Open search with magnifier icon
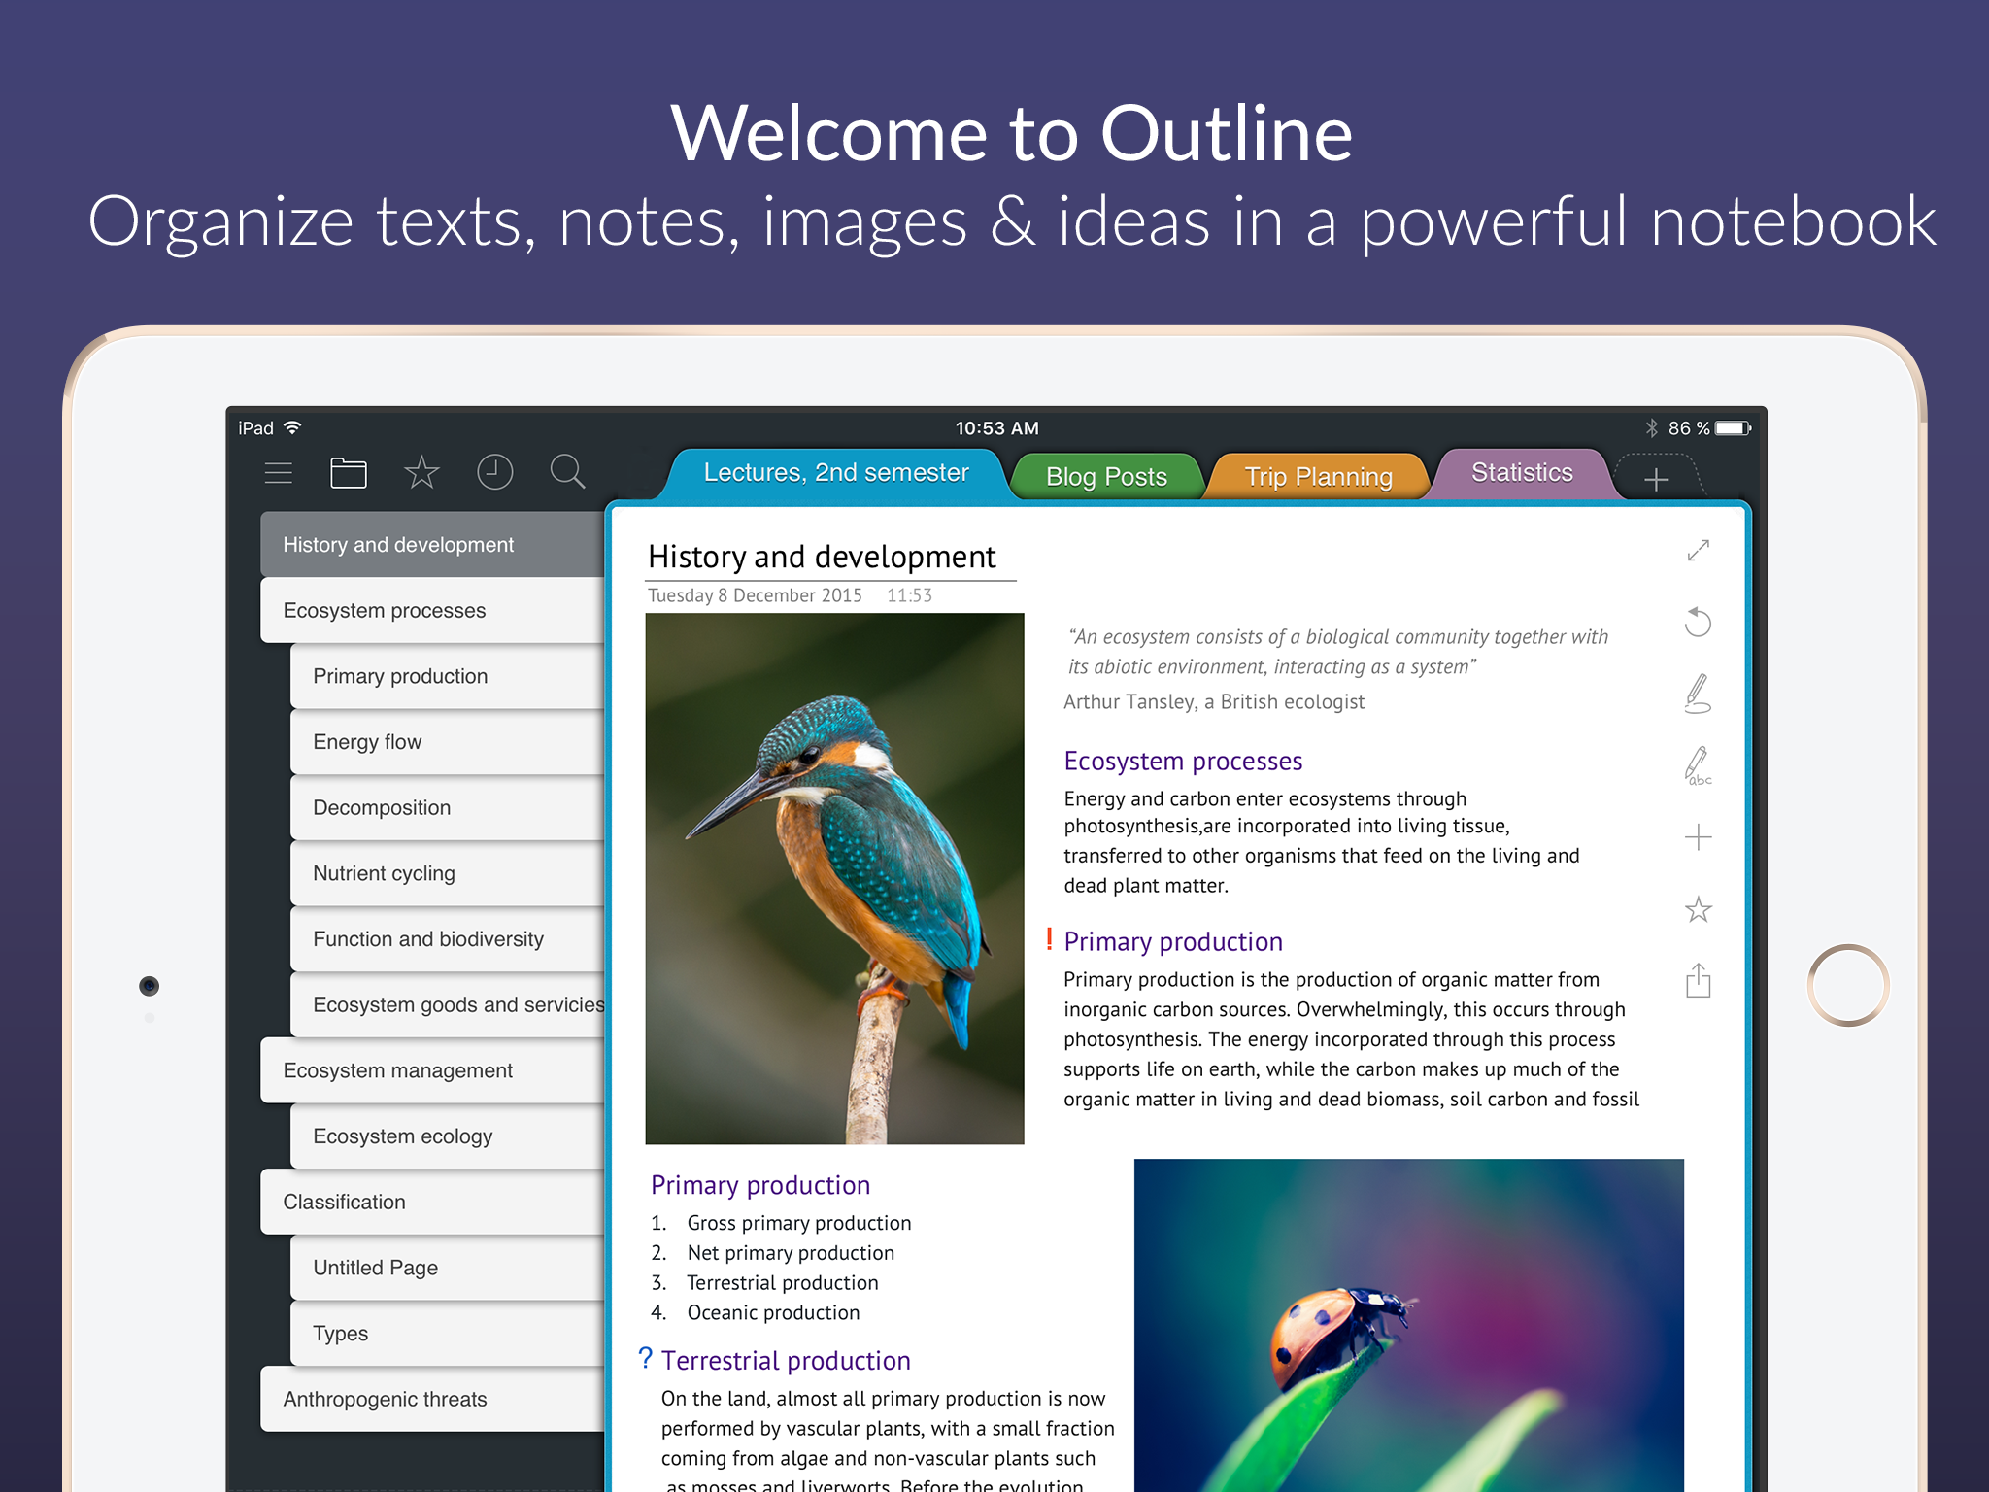This screenshot has height=1492, width=1989. tap(567, 473)
